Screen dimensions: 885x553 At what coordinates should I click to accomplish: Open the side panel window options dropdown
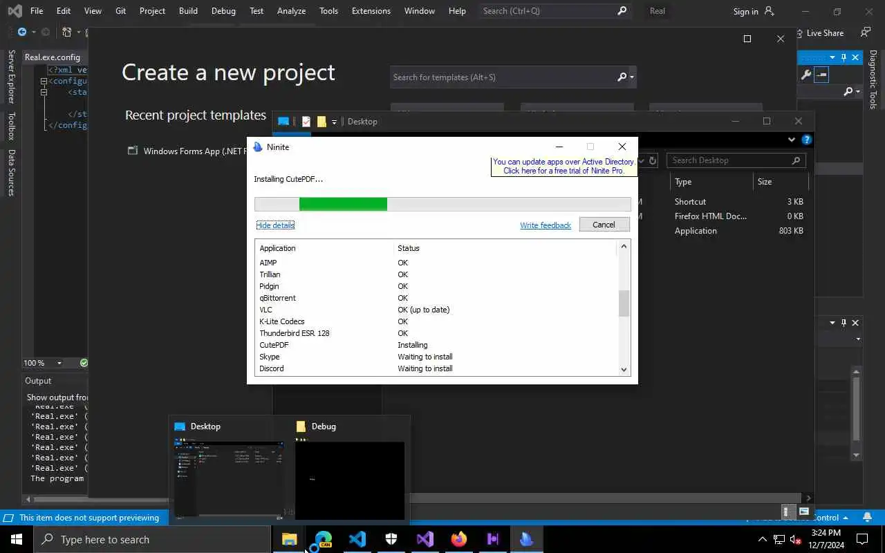tap(832, 57)
